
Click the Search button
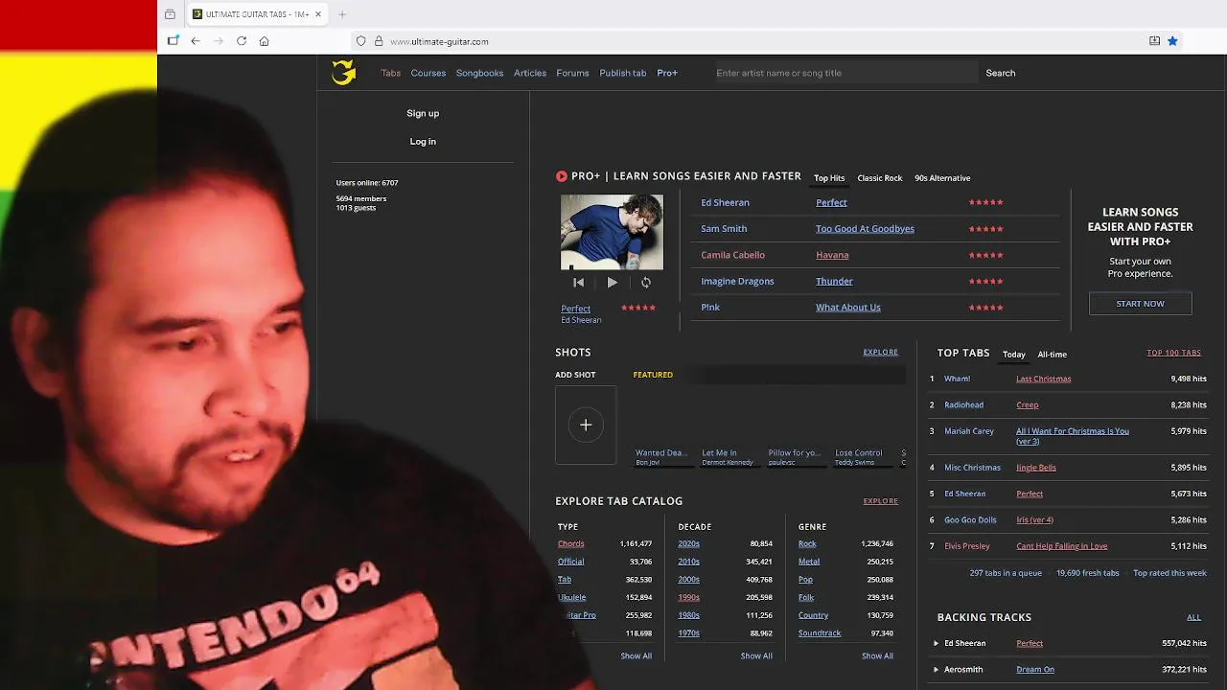pyautogui.click(x=1001, y=73)
